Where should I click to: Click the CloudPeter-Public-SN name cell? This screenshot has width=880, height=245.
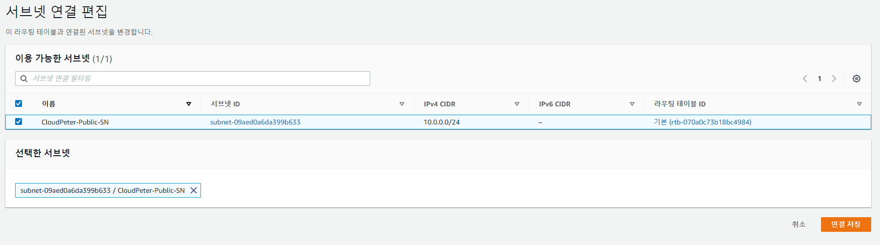coord(75,122)
